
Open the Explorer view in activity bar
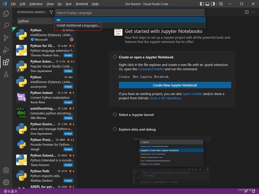point(6,14)
